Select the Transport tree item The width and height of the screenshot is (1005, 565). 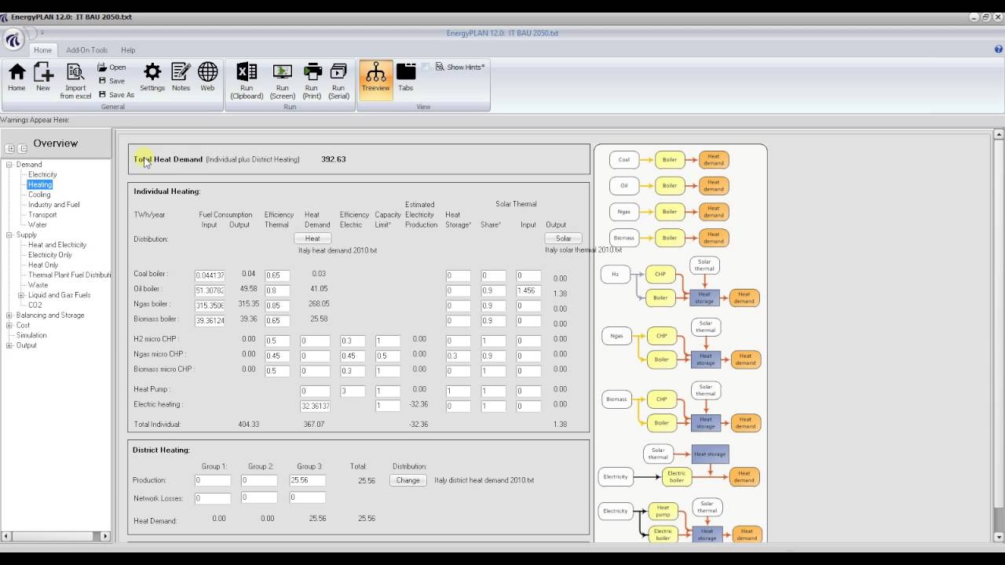42,215
